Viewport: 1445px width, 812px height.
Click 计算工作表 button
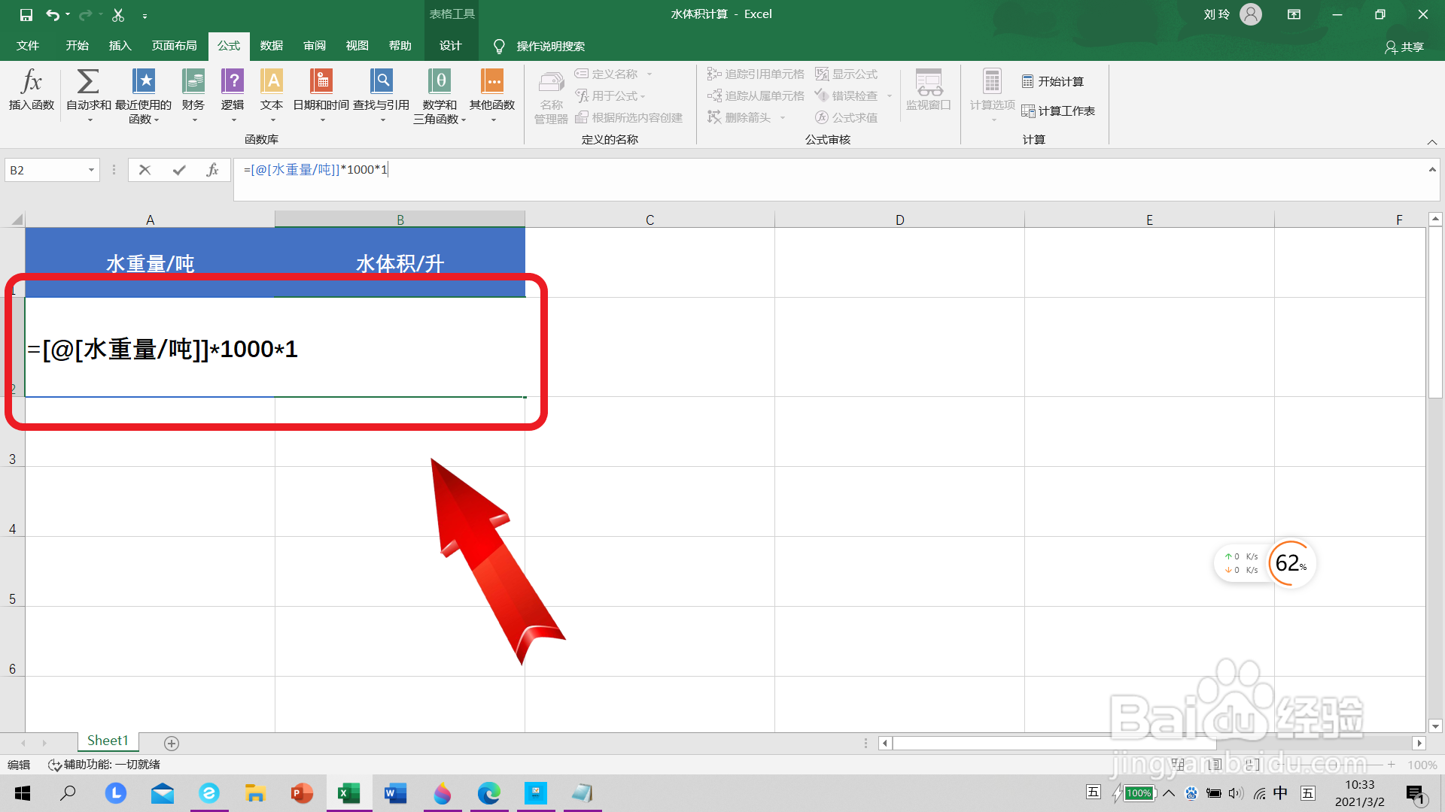point(1058,111)
